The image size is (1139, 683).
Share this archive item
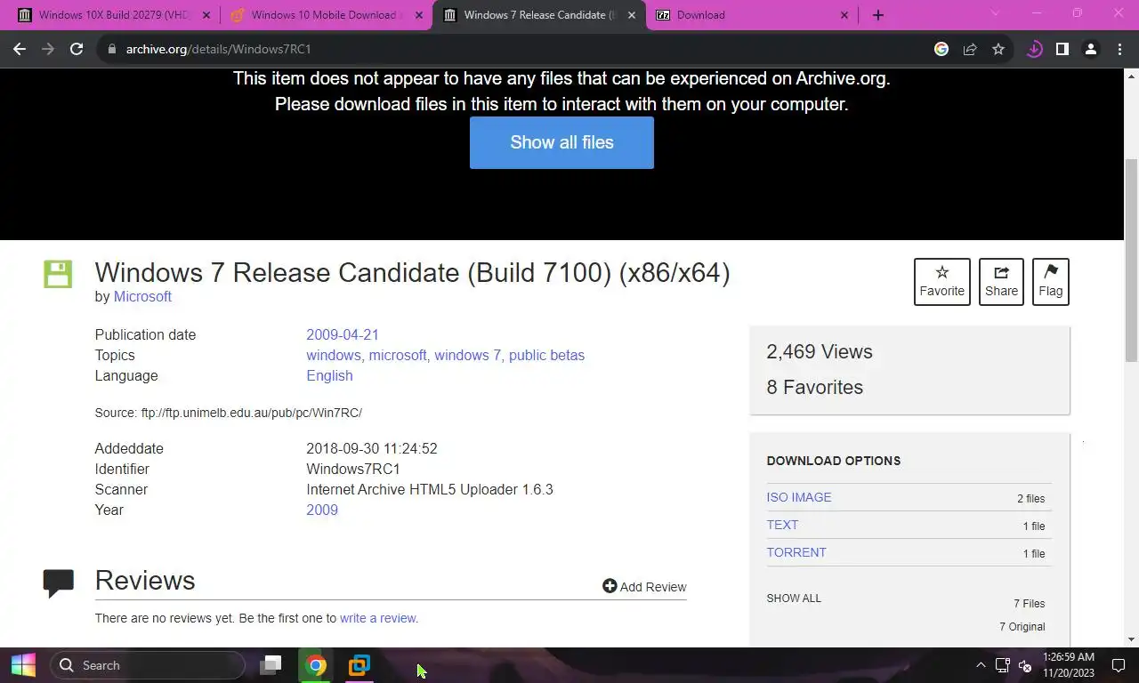1001,281
